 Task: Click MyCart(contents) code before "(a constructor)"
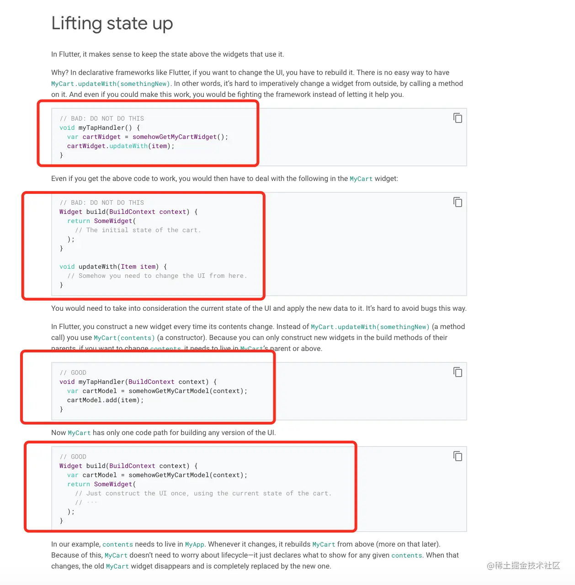(124, 338)
